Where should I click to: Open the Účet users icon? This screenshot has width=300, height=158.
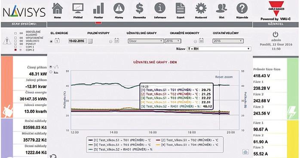click(x=221, y=9)
